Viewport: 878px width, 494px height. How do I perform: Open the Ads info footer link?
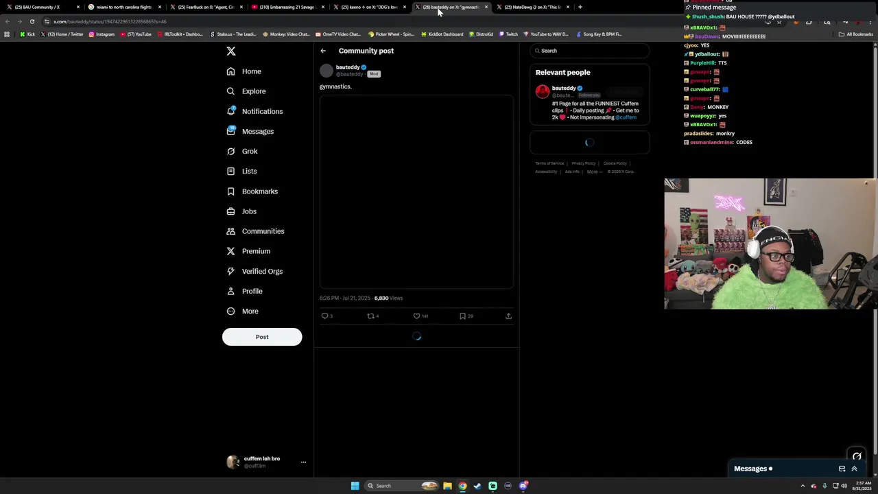point(572,172)
